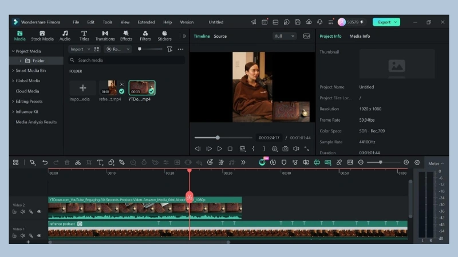Expand more timeline tools double chevron

coord(243,162)
